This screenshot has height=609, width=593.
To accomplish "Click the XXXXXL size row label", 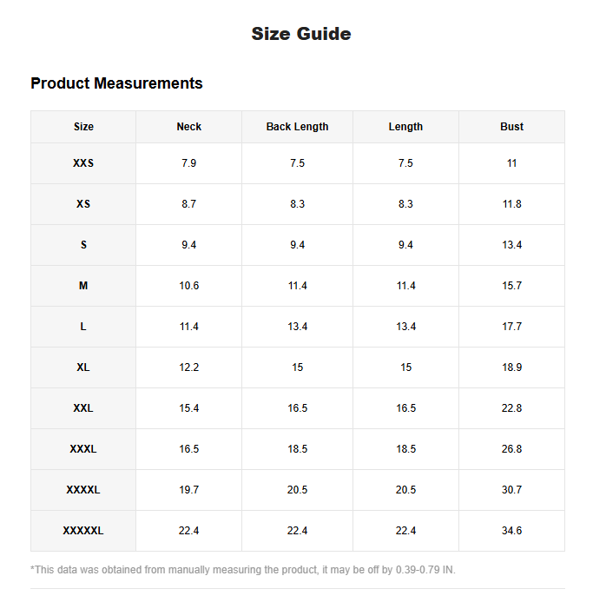I will click(83, 531).
